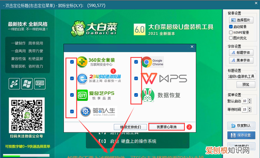Click the 保存设置 button

[241, 135]
